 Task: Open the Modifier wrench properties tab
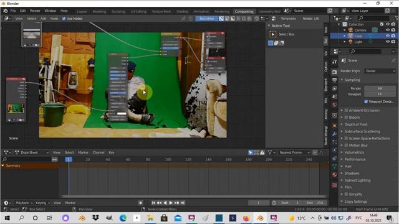pyautogui.click(x=334, y=134)
